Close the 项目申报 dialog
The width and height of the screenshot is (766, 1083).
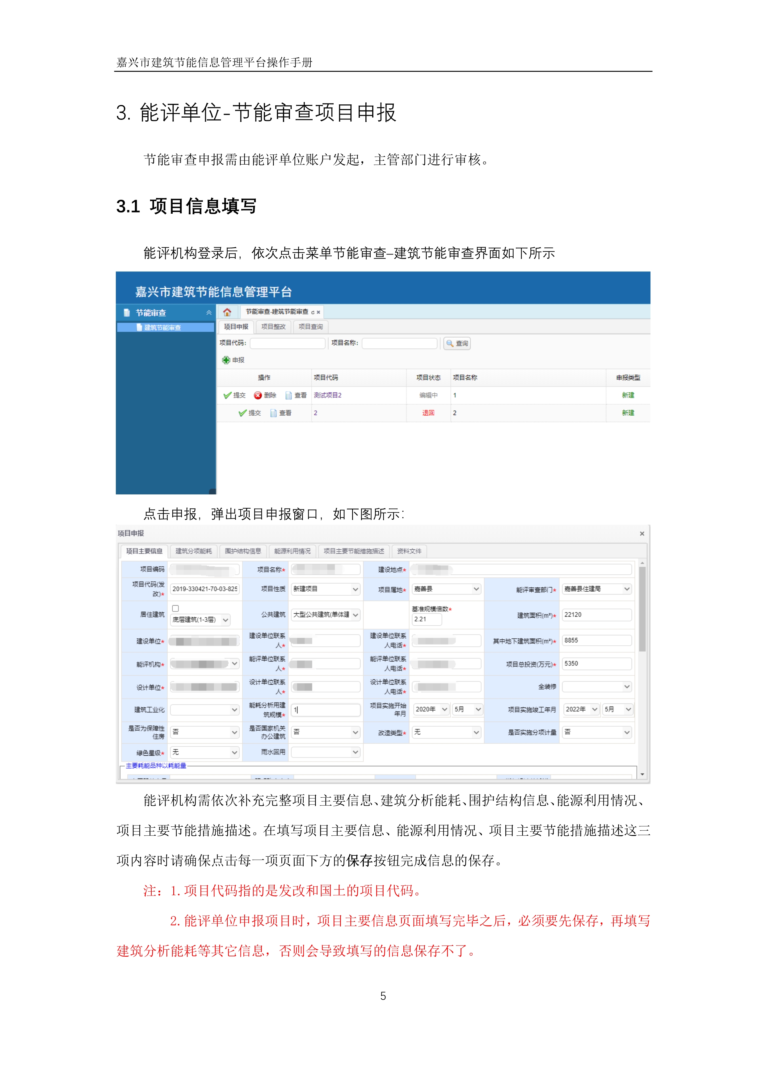point(642,534)
